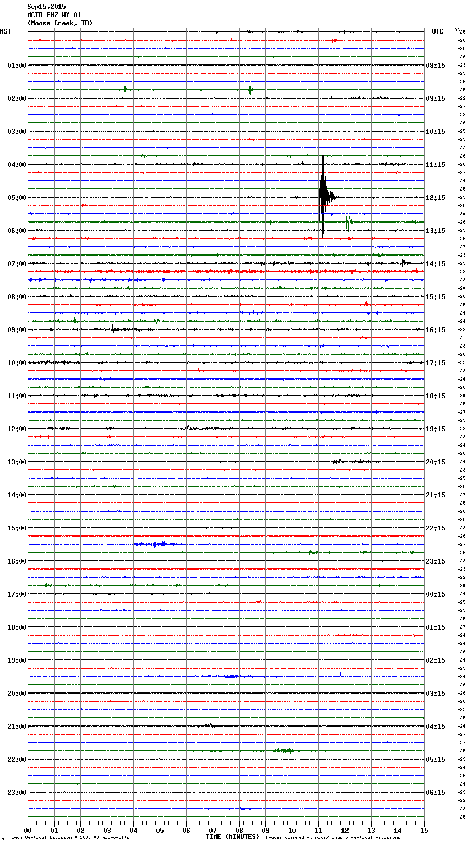Select the 21:15 UTC time label

click(x=436, y=495)
